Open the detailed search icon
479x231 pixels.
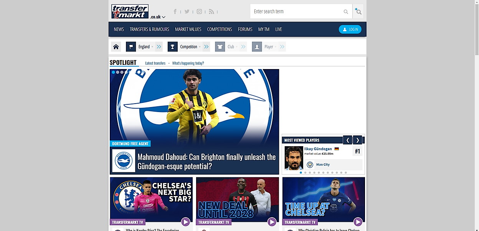(x=358, y=12)
